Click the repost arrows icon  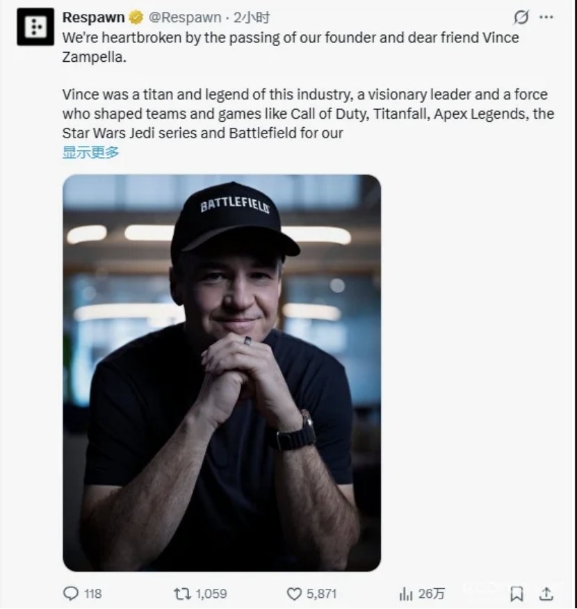(182, 593)
